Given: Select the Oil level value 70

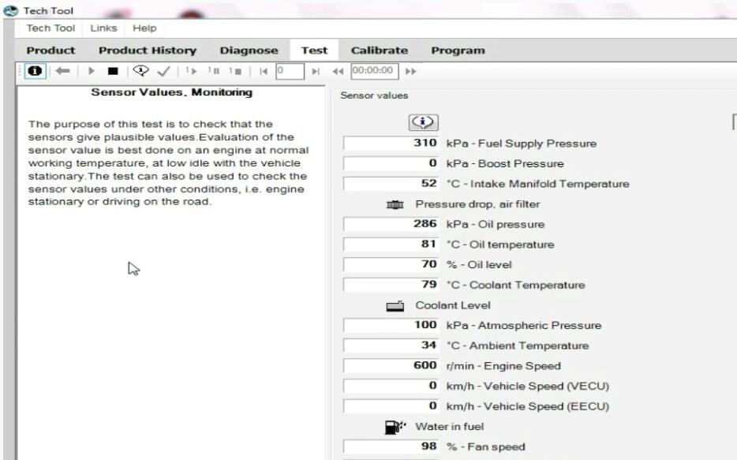Looking at the screenshot, I should [x=391, y=264].
